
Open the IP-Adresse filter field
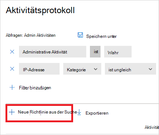tap(39, 69)
